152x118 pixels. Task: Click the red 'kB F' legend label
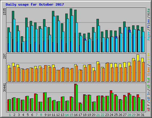[x=149, y=108]
